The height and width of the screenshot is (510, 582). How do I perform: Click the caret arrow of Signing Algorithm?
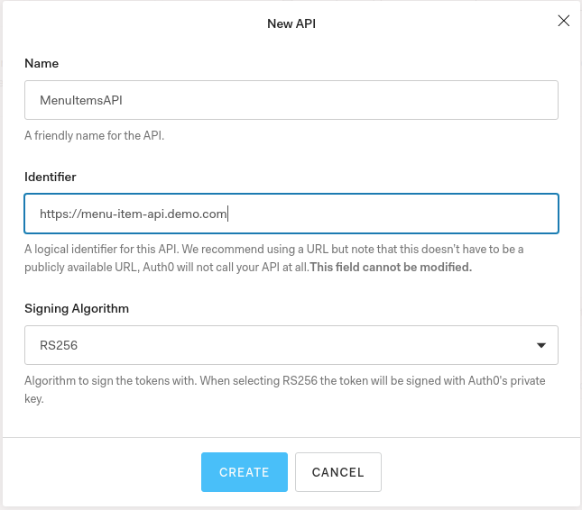[541, 345]
